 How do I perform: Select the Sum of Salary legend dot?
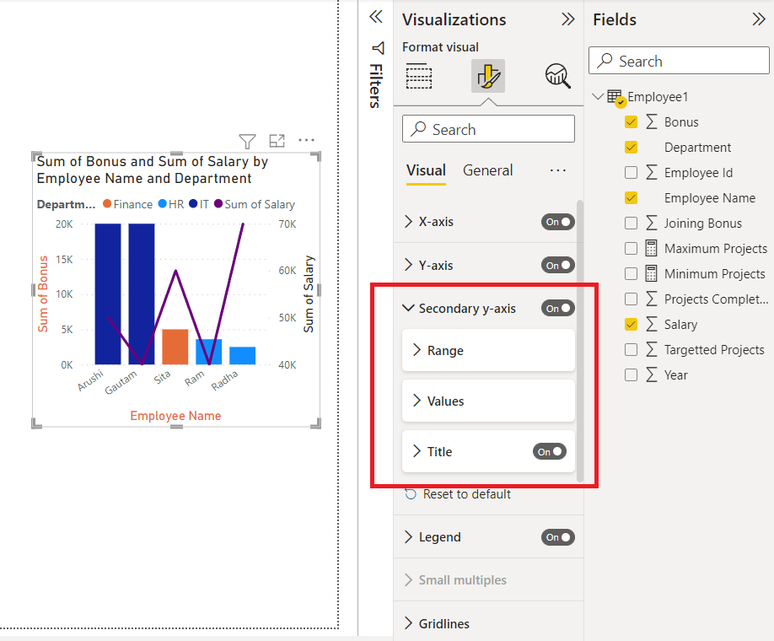click(218, 203)
